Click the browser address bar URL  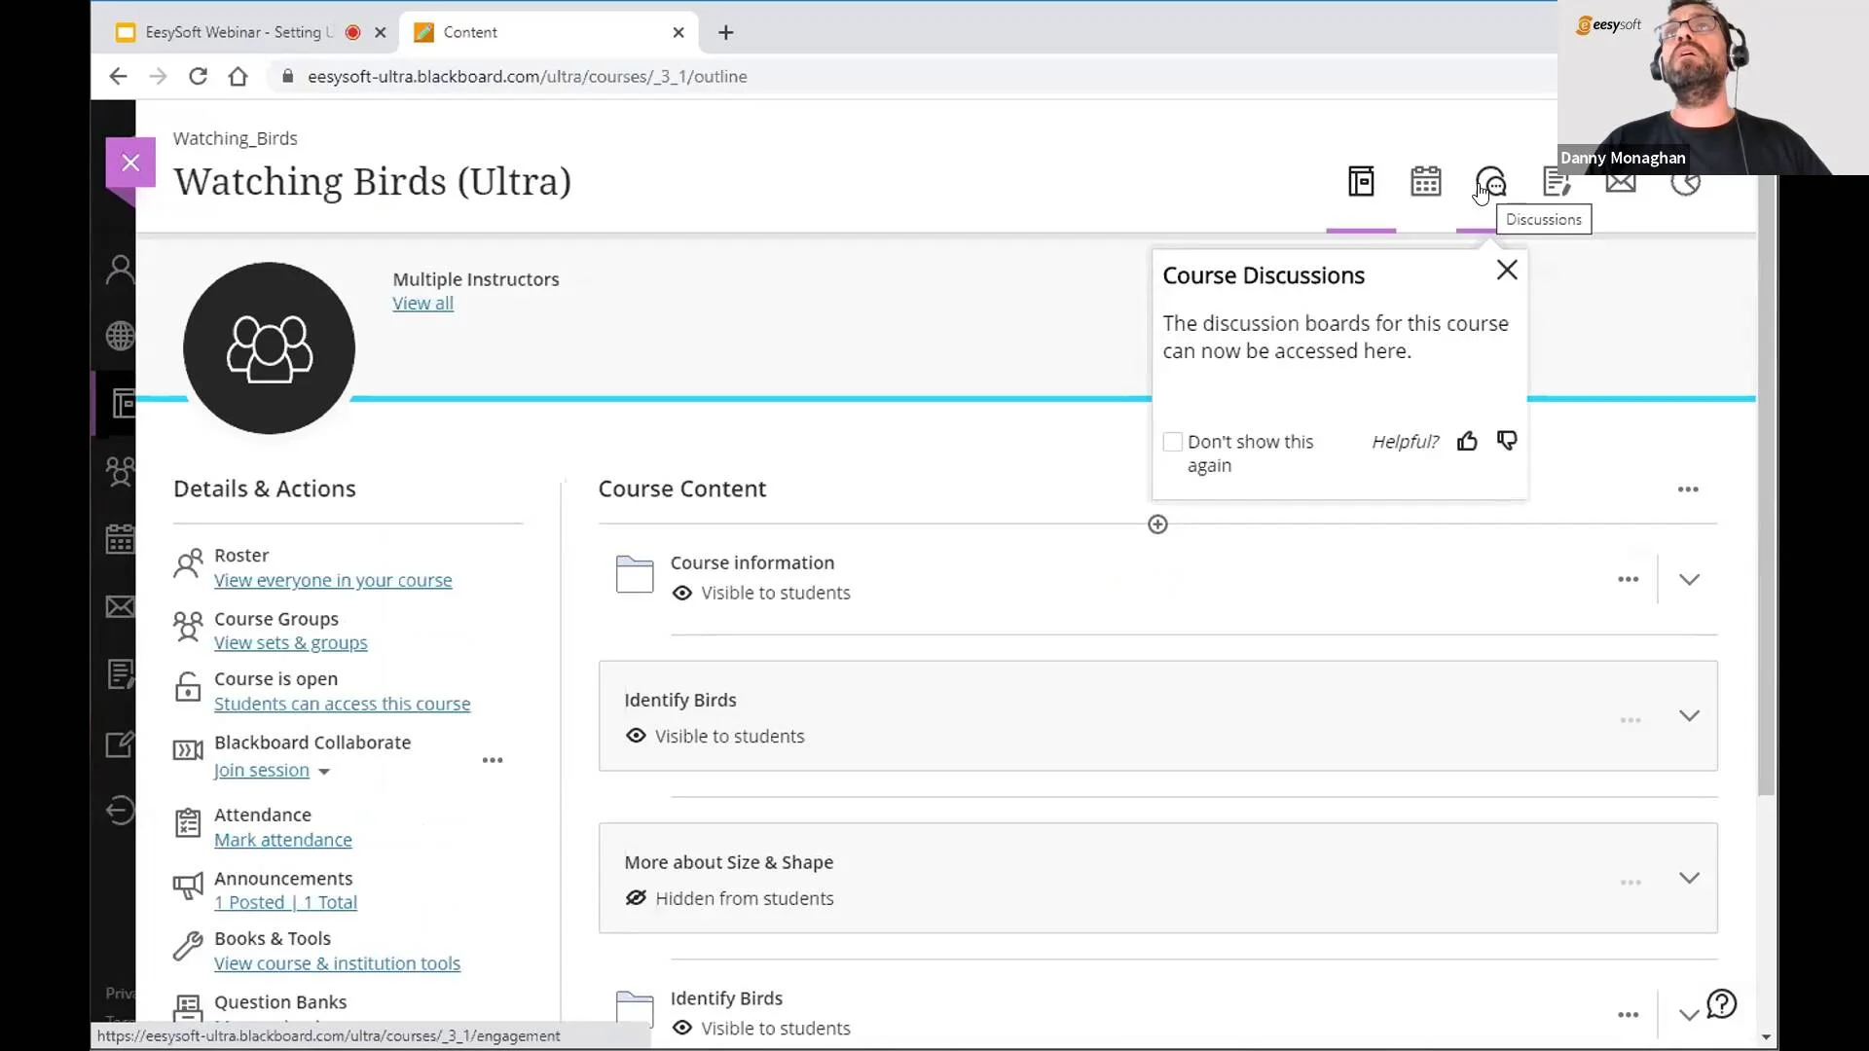[527, 76]
